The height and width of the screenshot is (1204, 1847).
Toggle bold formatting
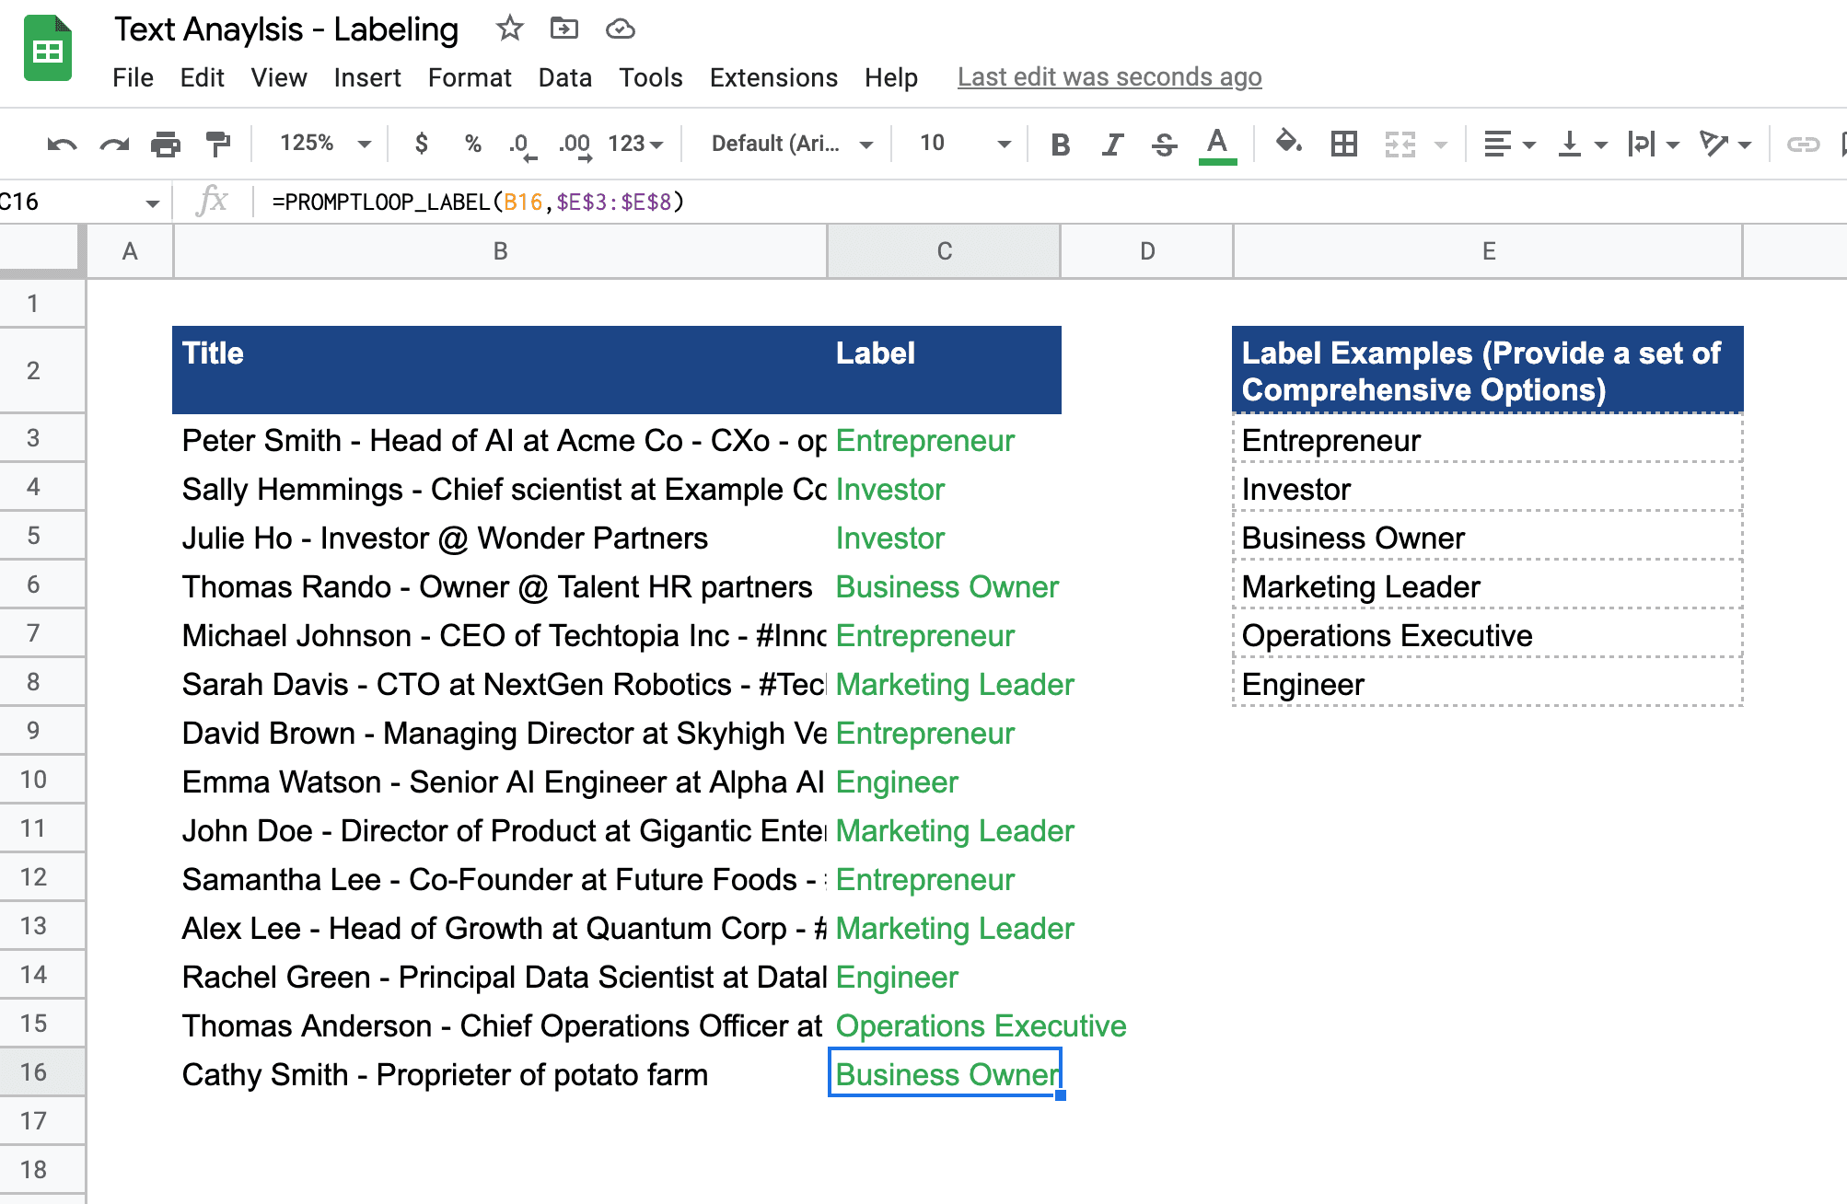coord(1060,144)
